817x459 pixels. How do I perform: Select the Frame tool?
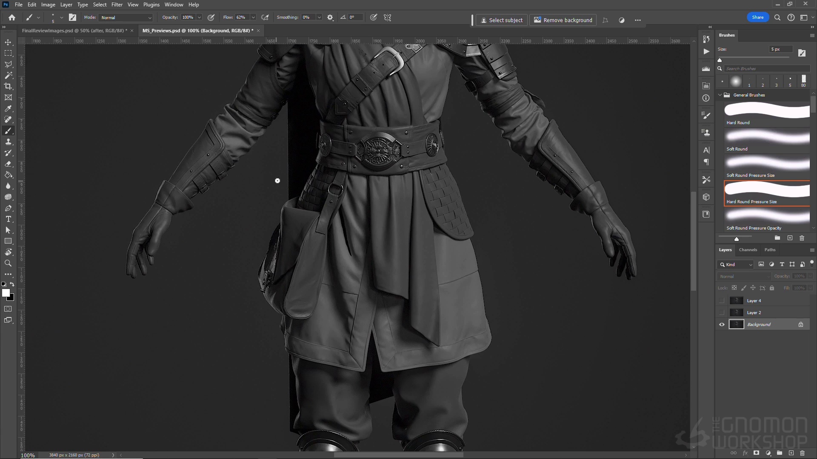pos(8,97)
